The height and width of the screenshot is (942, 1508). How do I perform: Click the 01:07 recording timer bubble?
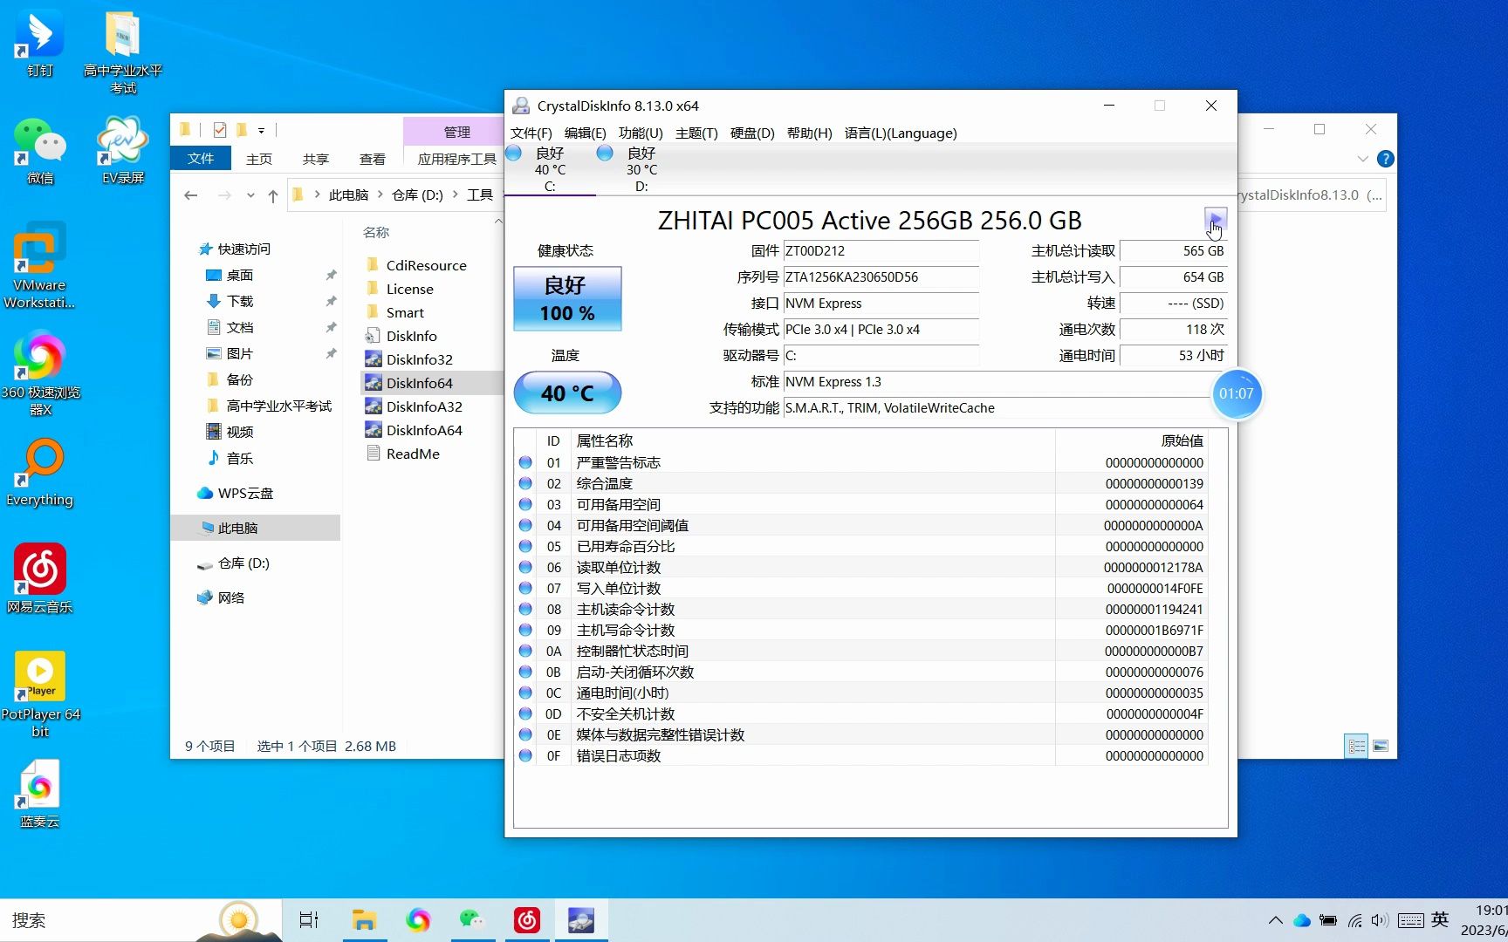point(1237,393)
